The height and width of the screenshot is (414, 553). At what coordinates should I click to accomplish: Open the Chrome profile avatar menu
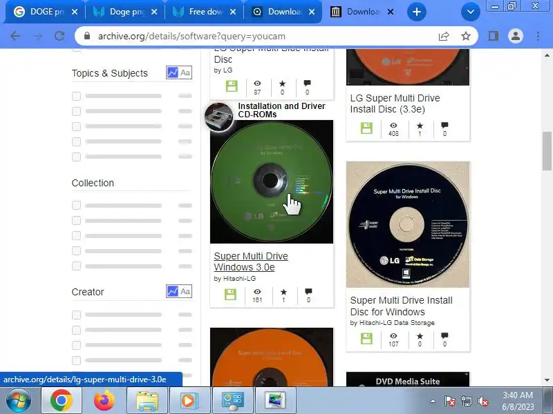(x=515, y=36)
